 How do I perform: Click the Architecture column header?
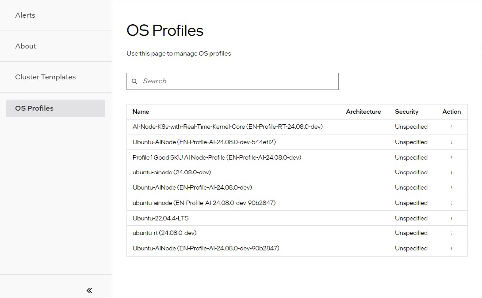click(x=363, y=112)
